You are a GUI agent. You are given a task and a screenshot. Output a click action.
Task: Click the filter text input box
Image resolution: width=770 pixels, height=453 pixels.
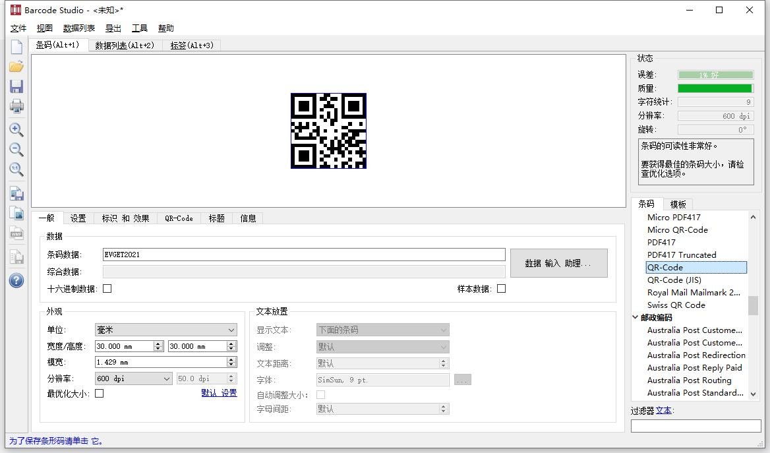pos(696,425)
